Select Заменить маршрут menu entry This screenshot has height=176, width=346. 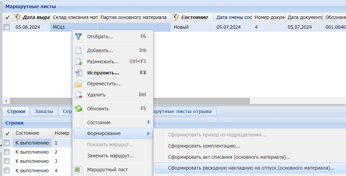coord(110,156)
